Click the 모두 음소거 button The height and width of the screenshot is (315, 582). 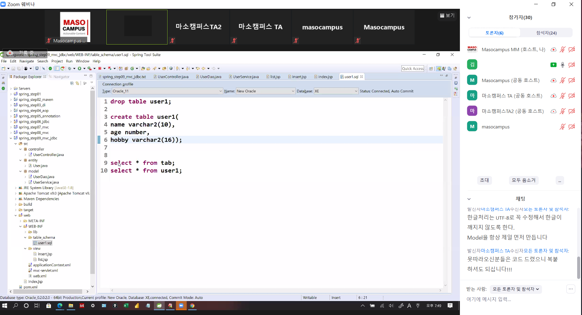(524, 180)
